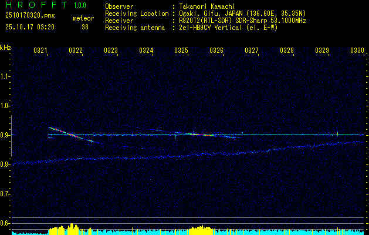Click the 0.6 kHz frequency label

(x=5, y=223)
